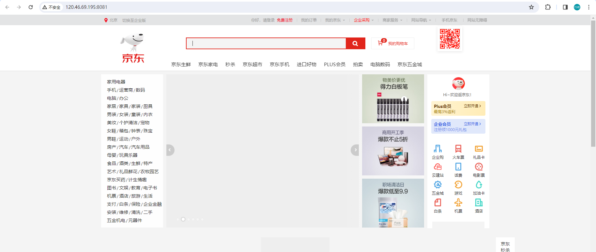Bookmark this page with star icon
The width and height of the screenshot is (596, 252).
pyautogui.click(x=531, y=7)
